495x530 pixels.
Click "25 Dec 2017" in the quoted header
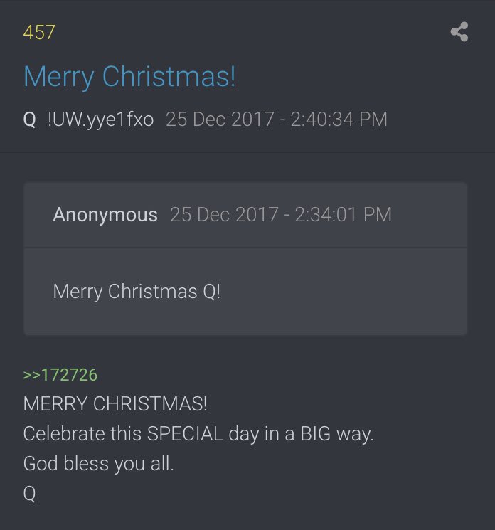tap(224, 215)
